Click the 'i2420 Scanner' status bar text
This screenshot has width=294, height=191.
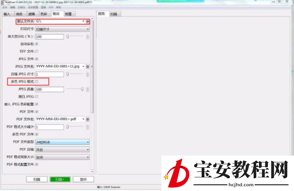112,187
